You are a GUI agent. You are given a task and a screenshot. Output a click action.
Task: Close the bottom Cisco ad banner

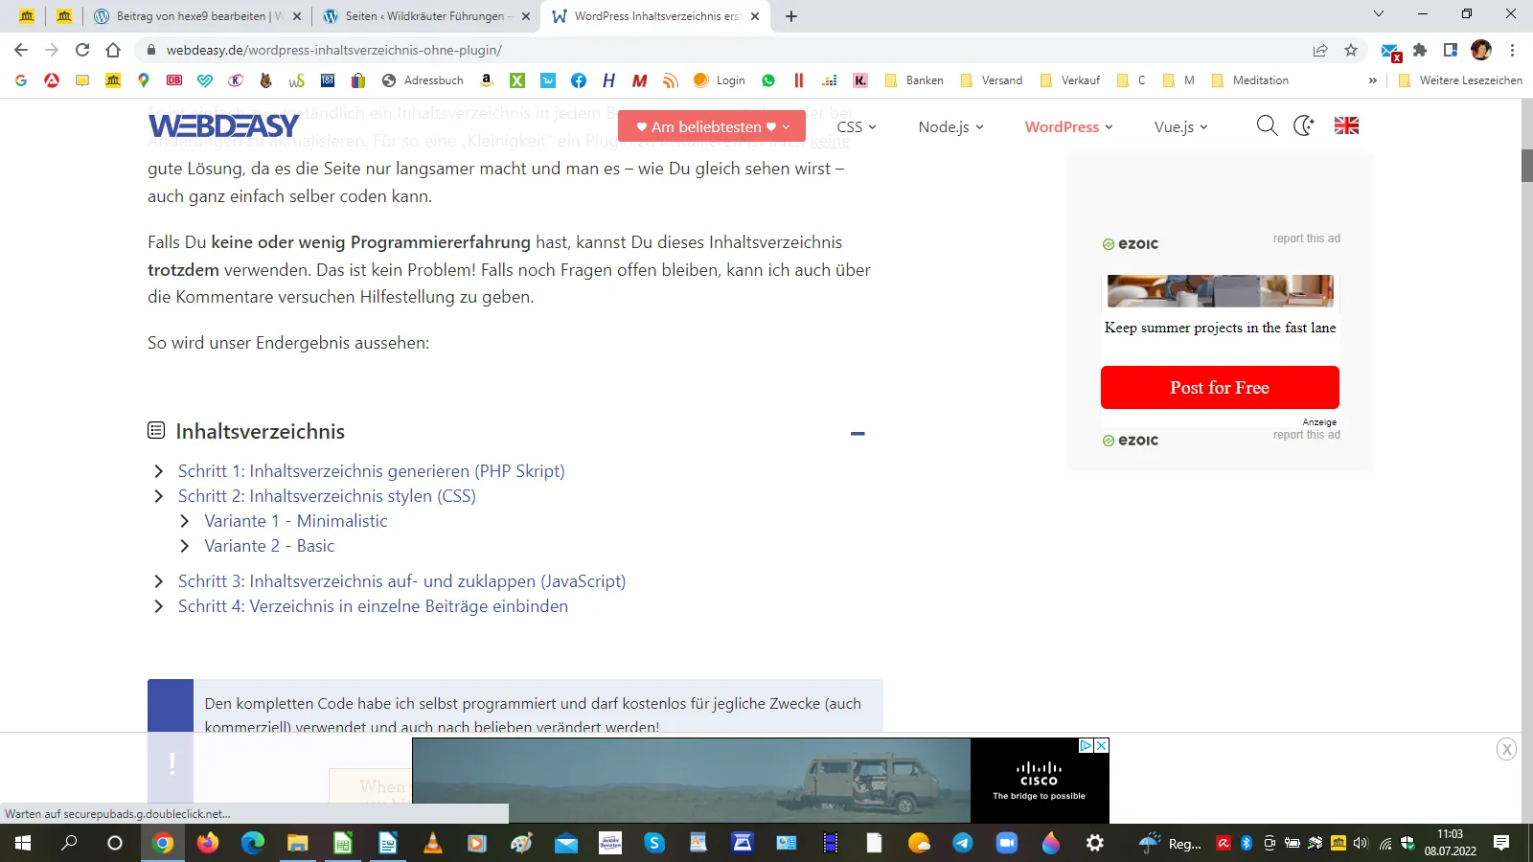point(1506,749)
